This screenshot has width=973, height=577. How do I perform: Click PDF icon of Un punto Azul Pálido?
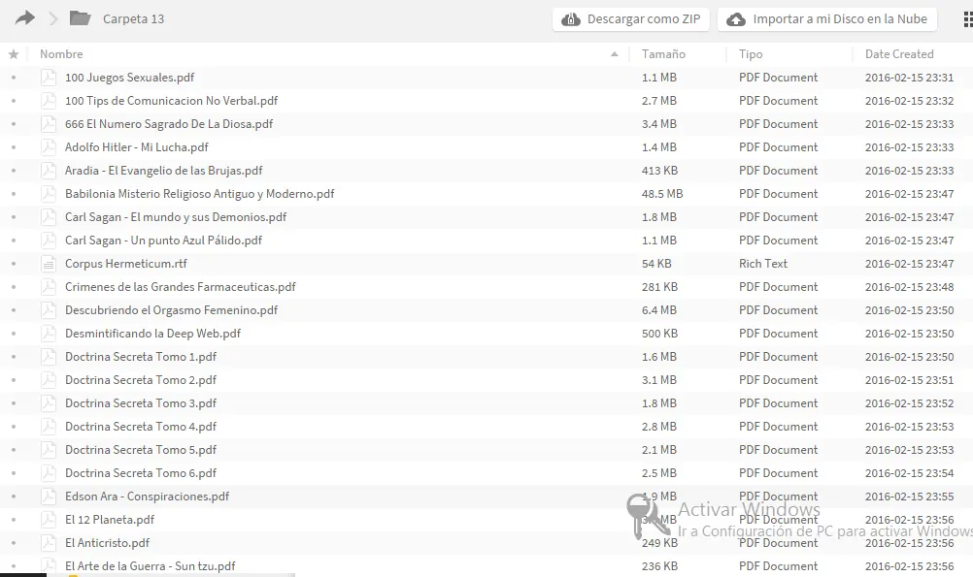pyautogui.click(x=49, y=240)
